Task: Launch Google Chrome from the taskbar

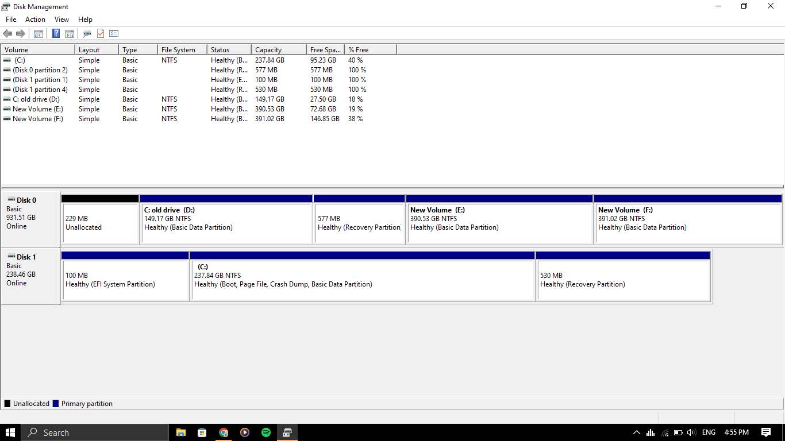Action: tap(224, 432)
